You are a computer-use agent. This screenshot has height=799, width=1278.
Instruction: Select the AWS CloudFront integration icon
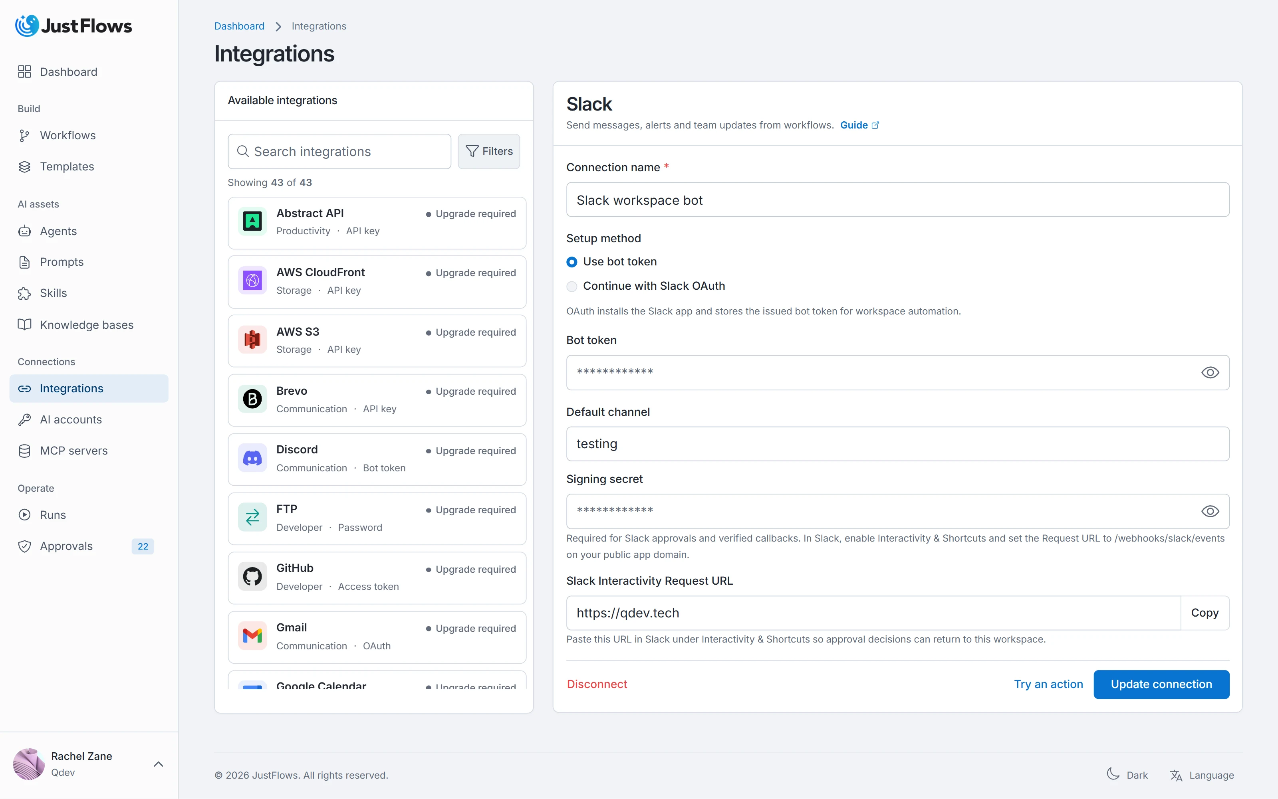coord(252,281)
